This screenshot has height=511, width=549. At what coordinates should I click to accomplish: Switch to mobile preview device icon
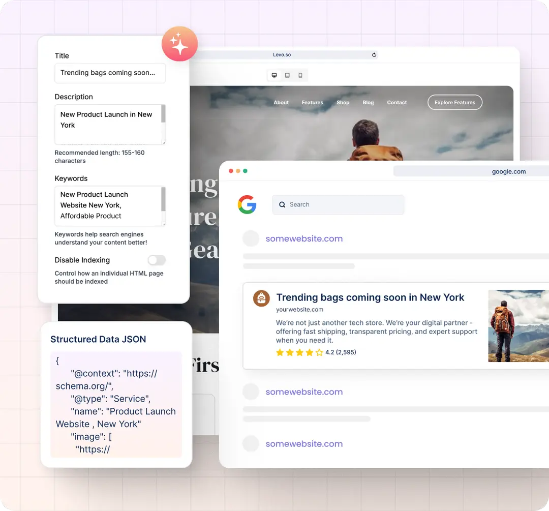pos(300,75)
